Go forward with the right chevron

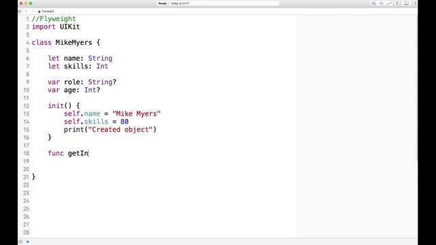click(33, 12)
